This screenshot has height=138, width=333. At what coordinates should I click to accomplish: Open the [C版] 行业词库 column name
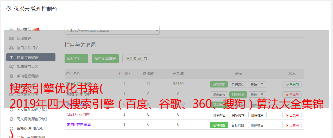pyautogui.click(x=78, y=114)
